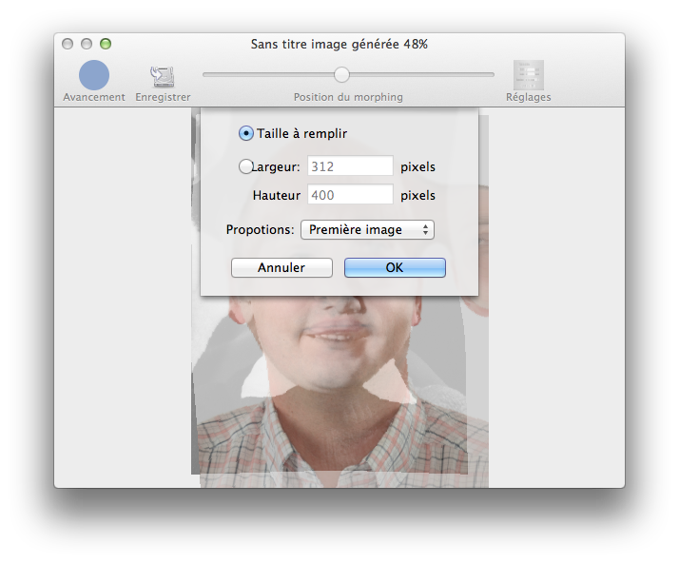This screenshot has height=563, width=679.
Task: Click in the Largeur field showing 312
Action: pos(349,166)
